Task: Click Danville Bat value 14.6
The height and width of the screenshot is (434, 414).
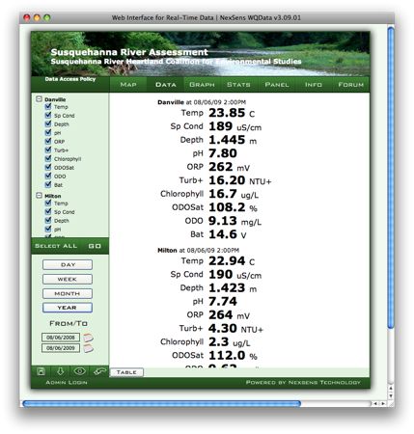Action: pos(223,234)
